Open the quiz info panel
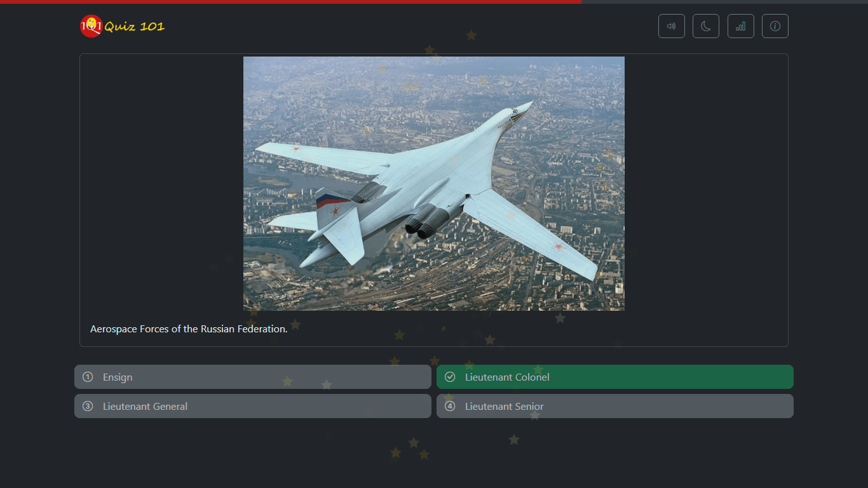868x488 pixels. [775, 26]
